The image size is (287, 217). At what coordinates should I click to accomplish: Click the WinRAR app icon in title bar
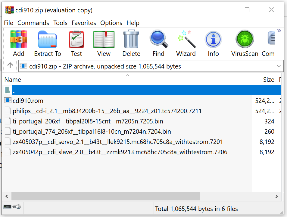(x=10, y=10)
